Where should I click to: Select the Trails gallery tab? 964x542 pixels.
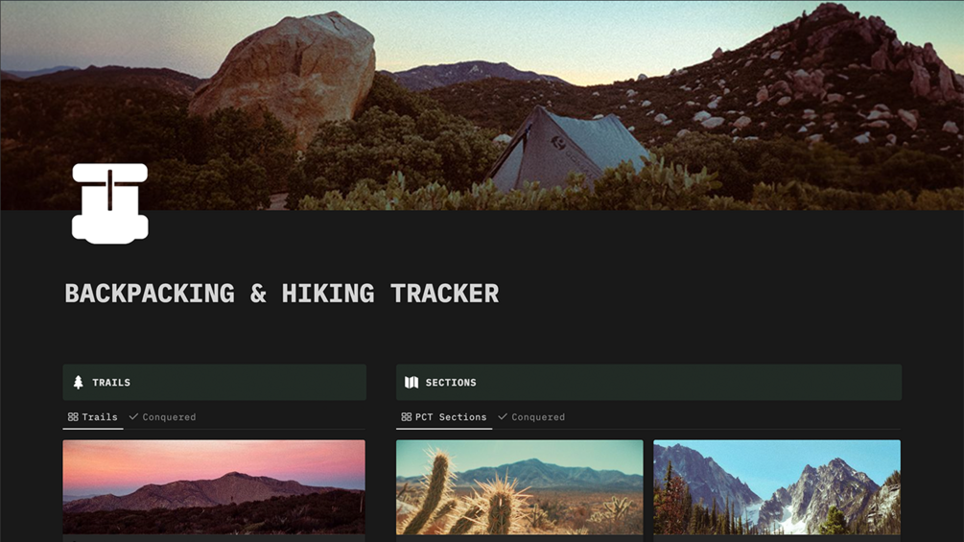(93, 417)
